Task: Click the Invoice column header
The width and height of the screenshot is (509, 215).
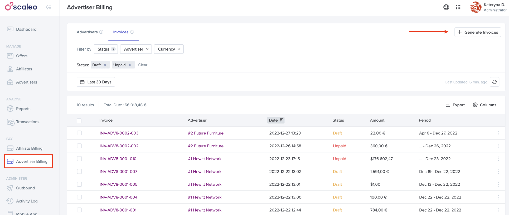Action: [106, 120]
